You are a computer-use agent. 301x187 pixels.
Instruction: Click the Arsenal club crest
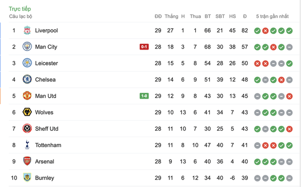tap(27, 161)
